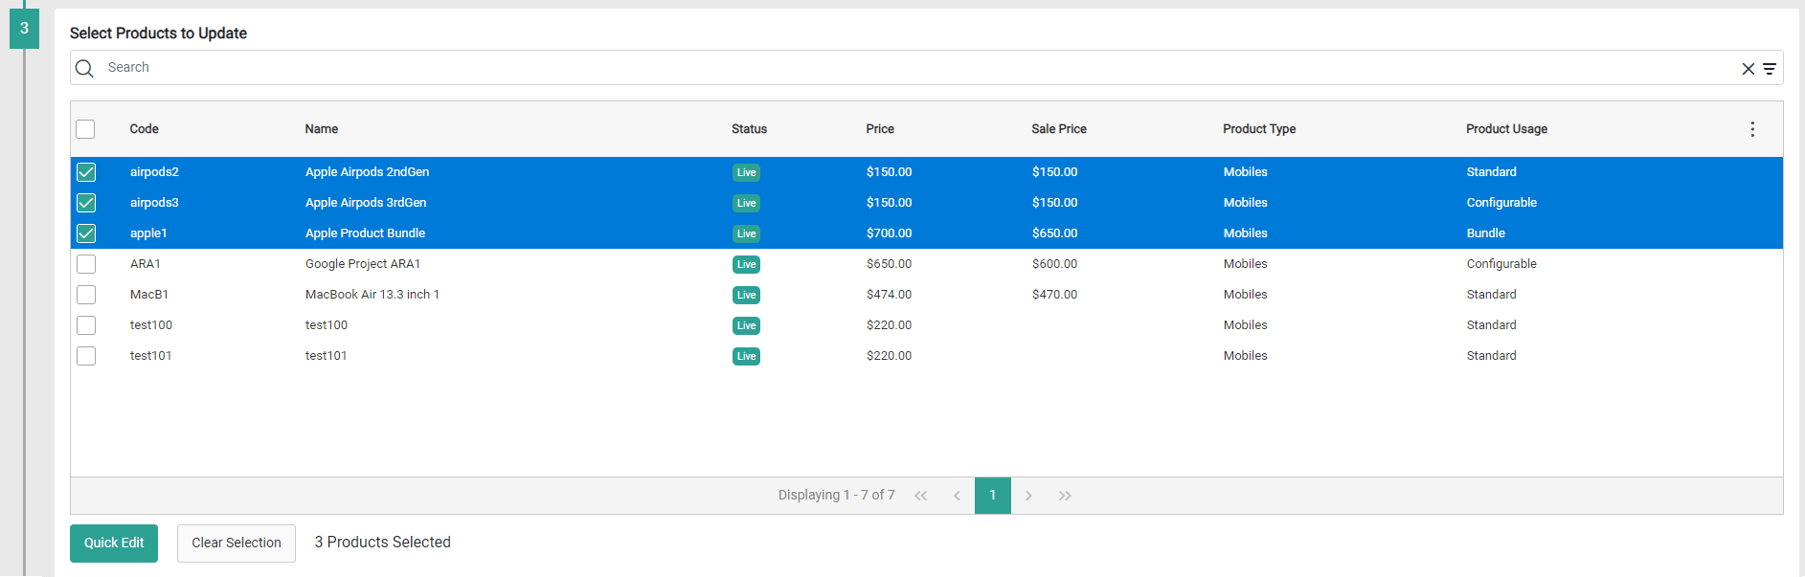Sort by the Sale Price column header
Image resolution: width=1805 pixels, height=577 pixels.
pyautogui.click(x=1059, y=129)
